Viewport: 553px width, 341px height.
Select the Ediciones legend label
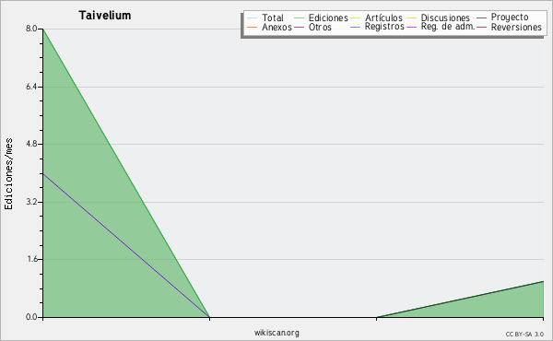(x=328, y=18)
